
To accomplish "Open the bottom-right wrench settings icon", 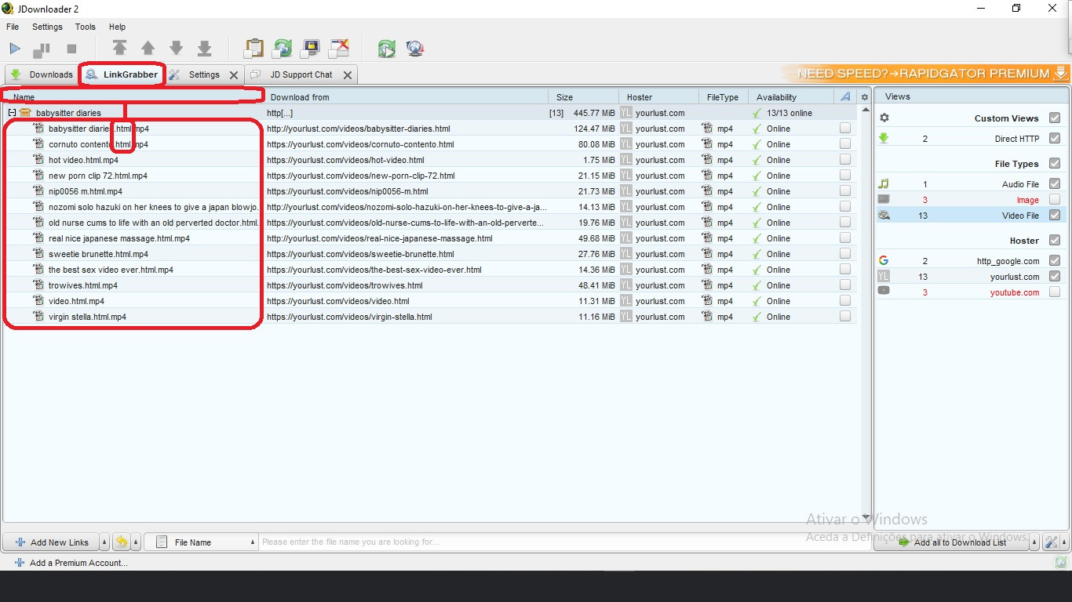I will pos(1051,542).
